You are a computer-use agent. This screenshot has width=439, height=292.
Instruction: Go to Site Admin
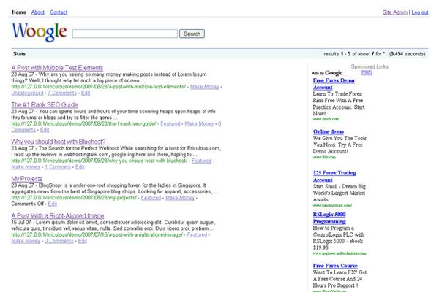click(395, 12)
